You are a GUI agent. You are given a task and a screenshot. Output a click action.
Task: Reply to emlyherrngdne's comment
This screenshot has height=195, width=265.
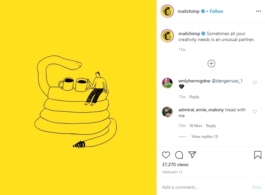coord(194,97)
